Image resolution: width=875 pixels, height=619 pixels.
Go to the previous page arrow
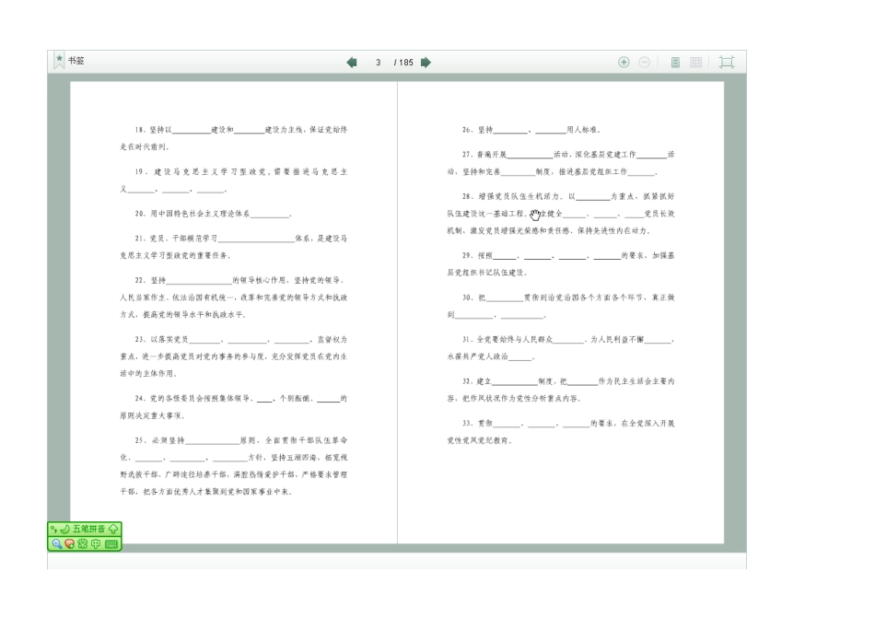click(352, 63)
